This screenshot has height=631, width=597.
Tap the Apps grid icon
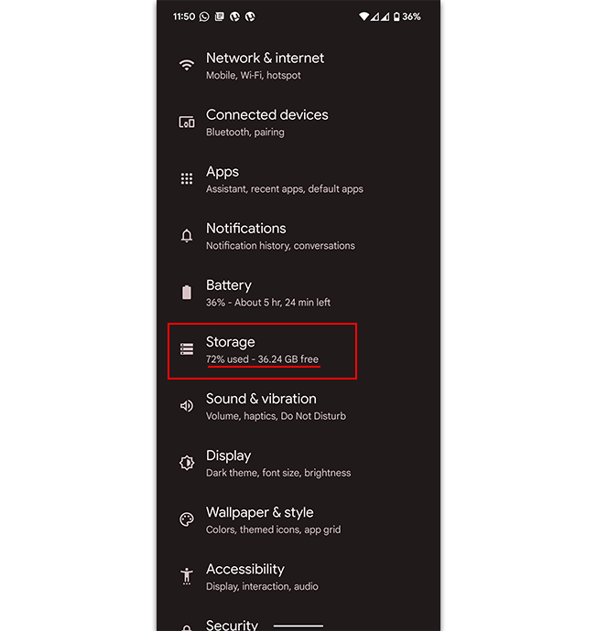[x=187, y=178]
